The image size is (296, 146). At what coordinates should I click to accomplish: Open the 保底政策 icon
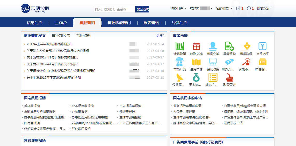pos(213,62)
